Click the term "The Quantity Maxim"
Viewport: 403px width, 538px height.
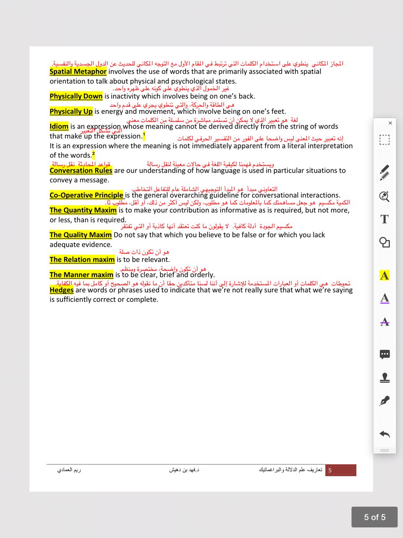[x=83, y=210]
